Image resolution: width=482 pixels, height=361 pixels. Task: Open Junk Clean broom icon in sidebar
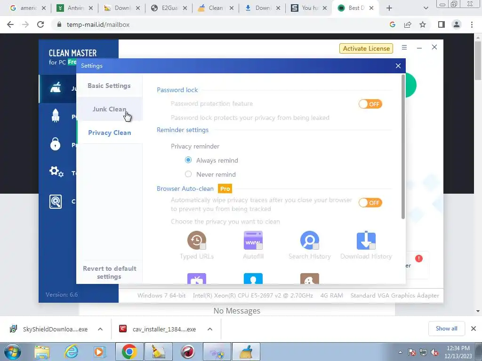pyautogui.click(x=56, y=88)
